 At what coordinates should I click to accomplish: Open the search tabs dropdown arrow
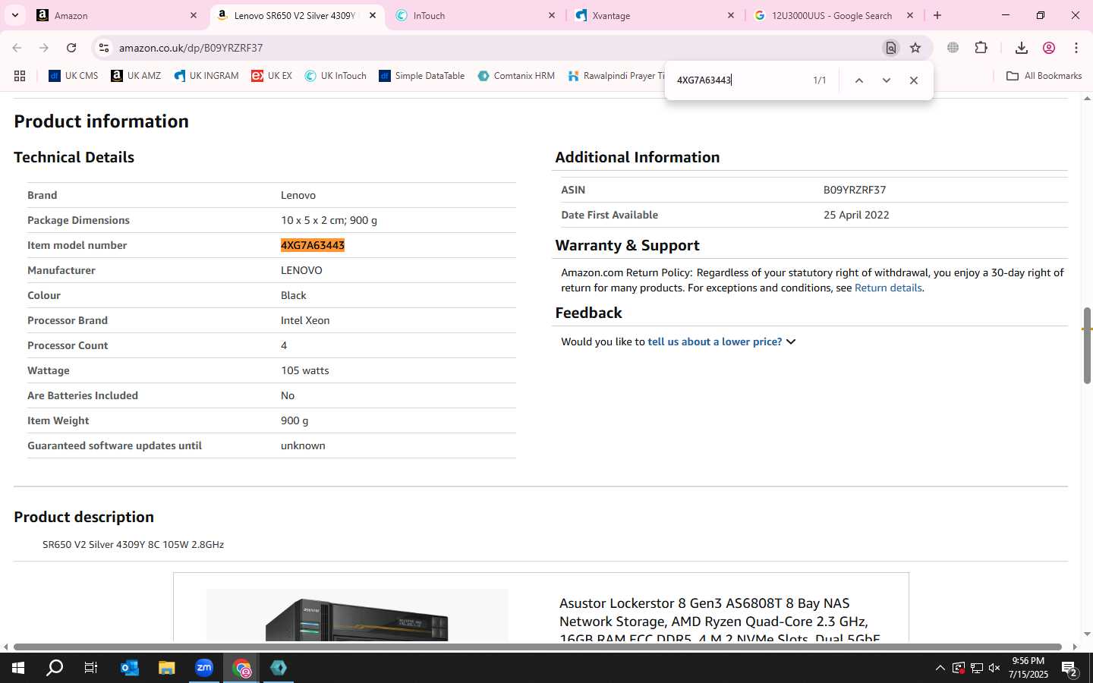(14, 15)
